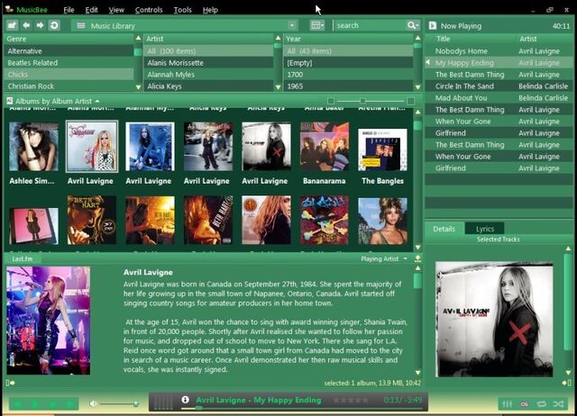Open the Tools menu

tap(182, 10)
